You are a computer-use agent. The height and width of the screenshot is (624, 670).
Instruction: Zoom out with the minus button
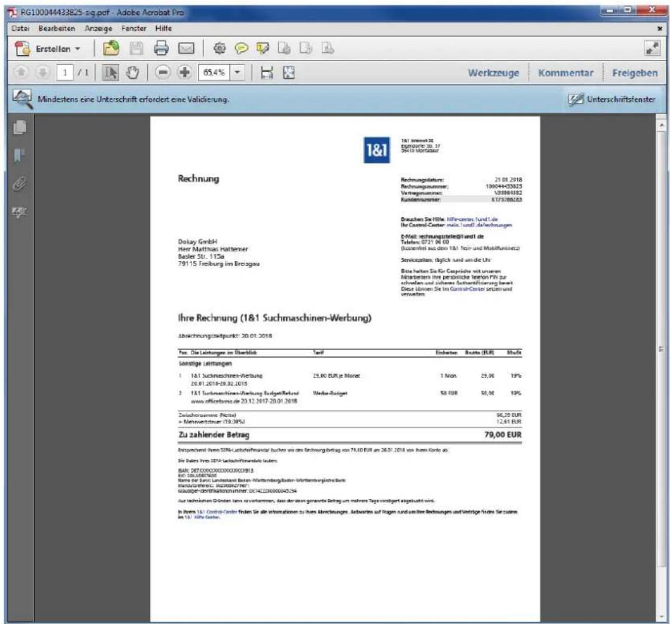(162, 72)
